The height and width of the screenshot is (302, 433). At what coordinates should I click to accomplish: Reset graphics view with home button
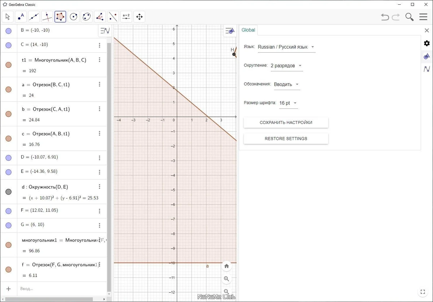[x=227, y=266]
